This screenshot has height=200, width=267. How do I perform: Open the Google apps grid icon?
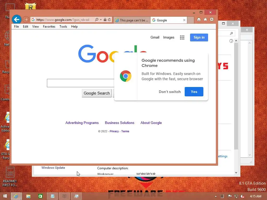(x=182, y=37)
